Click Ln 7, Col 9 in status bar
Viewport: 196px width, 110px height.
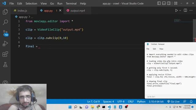pyautogui.click(x=93, y=101)
